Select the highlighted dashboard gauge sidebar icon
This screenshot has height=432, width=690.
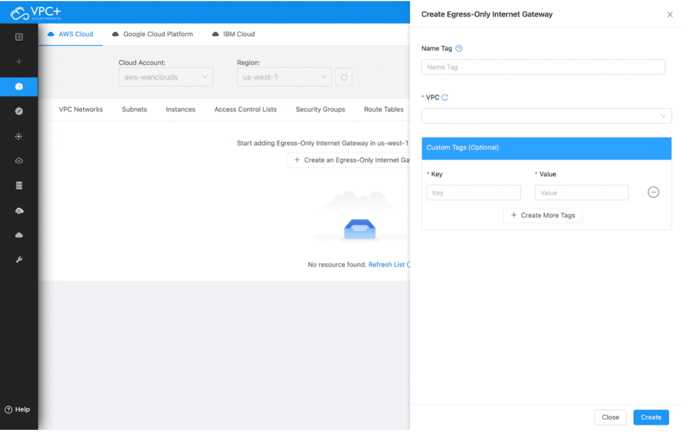[x=19, y=87]
